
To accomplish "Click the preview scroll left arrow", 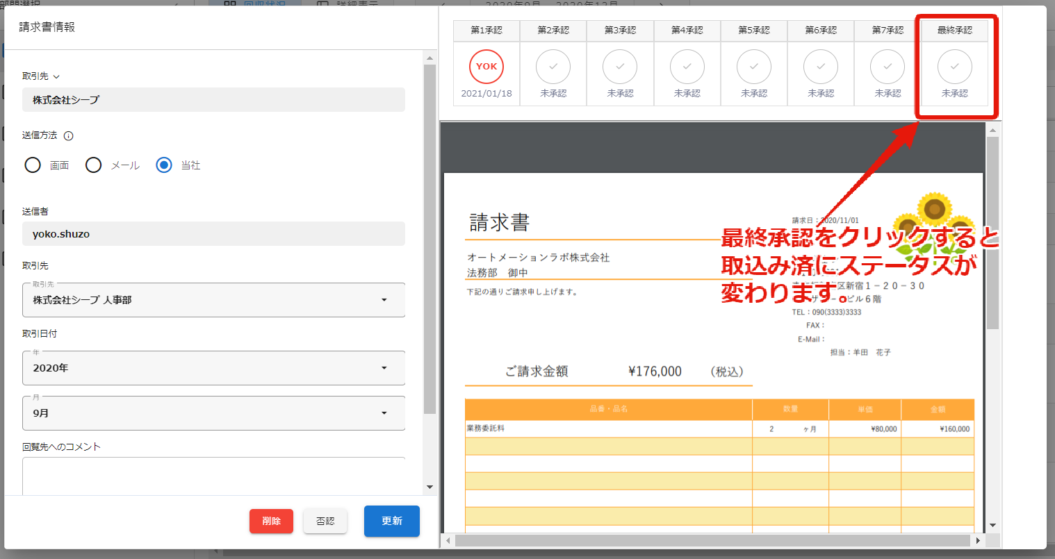I will click(x=448, y=540).
